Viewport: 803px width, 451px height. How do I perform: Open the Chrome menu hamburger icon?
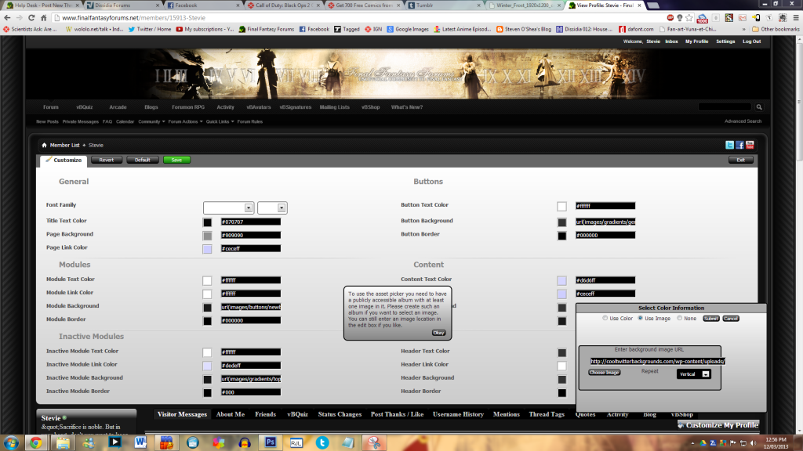tap(796, 18)
